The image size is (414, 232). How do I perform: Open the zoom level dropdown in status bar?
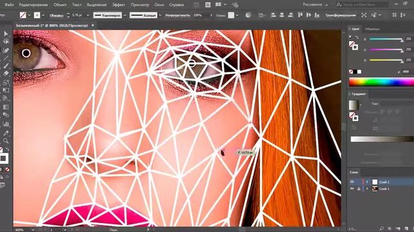point(33,229)
